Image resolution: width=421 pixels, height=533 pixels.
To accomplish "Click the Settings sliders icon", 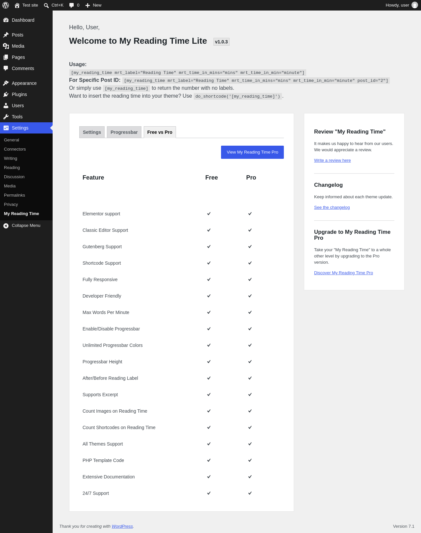I will pyautogui.click(x=6, y=128).
